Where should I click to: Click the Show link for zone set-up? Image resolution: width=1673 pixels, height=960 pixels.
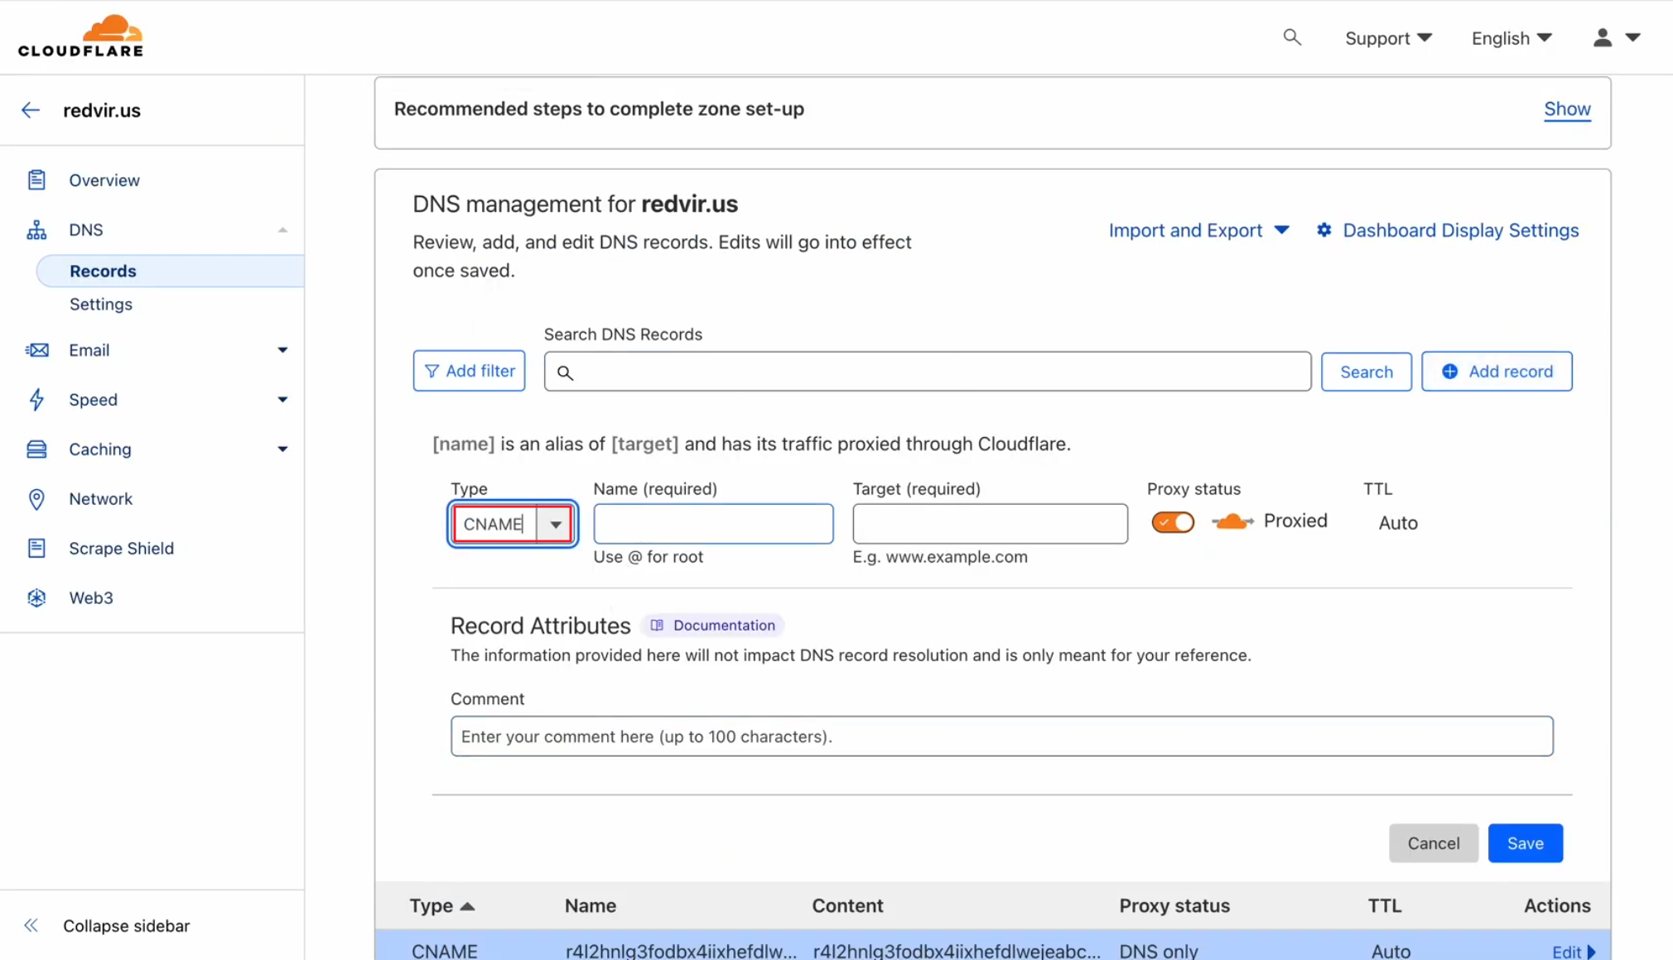point(1566,109)
